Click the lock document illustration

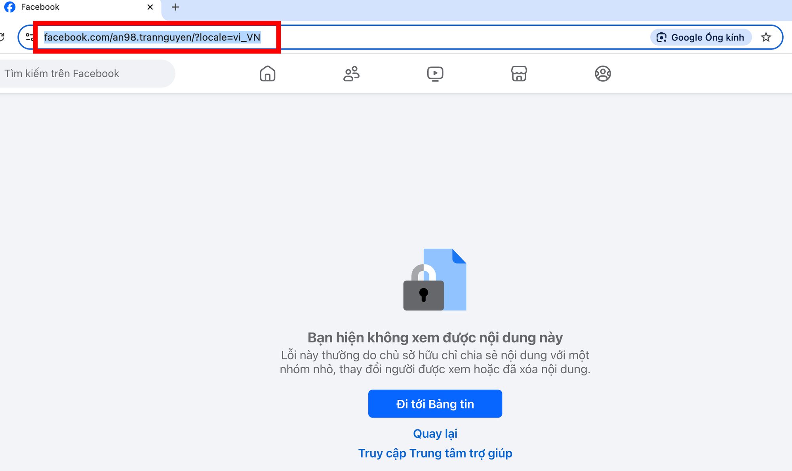[x=435, y=279]
